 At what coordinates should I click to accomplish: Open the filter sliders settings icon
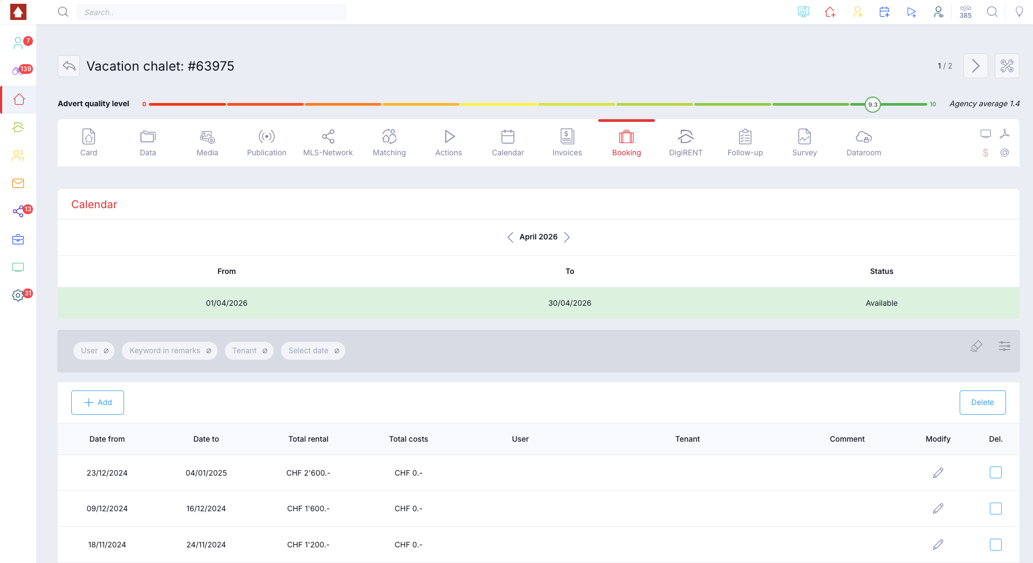(x=1004, y=346)
